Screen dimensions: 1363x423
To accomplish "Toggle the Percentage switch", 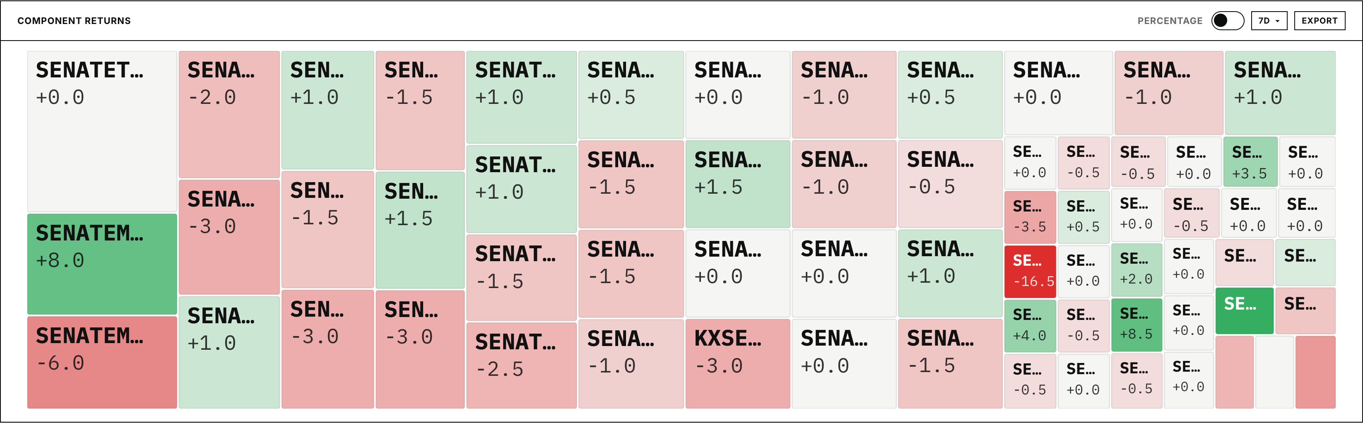I will pyautogui.click(x=1228, y=21).
